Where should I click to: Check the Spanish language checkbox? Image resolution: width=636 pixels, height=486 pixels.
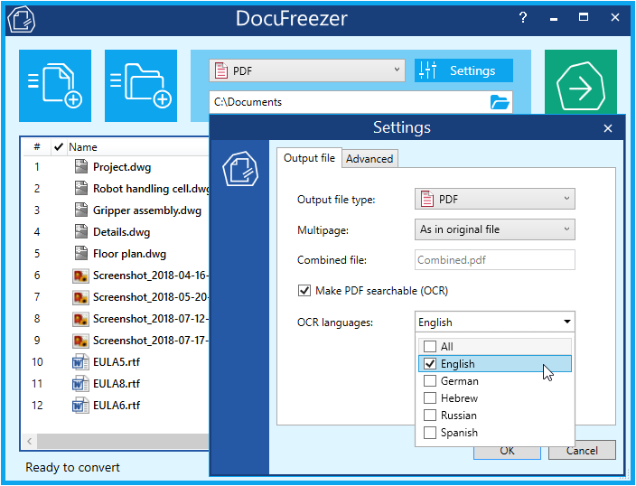[429, 433]
